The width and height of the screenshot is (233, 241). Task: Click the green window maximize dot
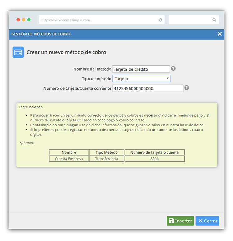[x=29, y=20]
